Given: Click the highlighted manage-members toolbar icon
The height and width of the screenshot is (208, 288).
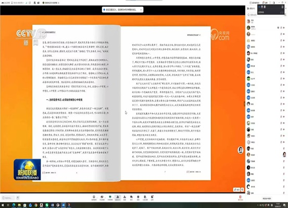Looking at the screenshot, I should coord(118,198).
